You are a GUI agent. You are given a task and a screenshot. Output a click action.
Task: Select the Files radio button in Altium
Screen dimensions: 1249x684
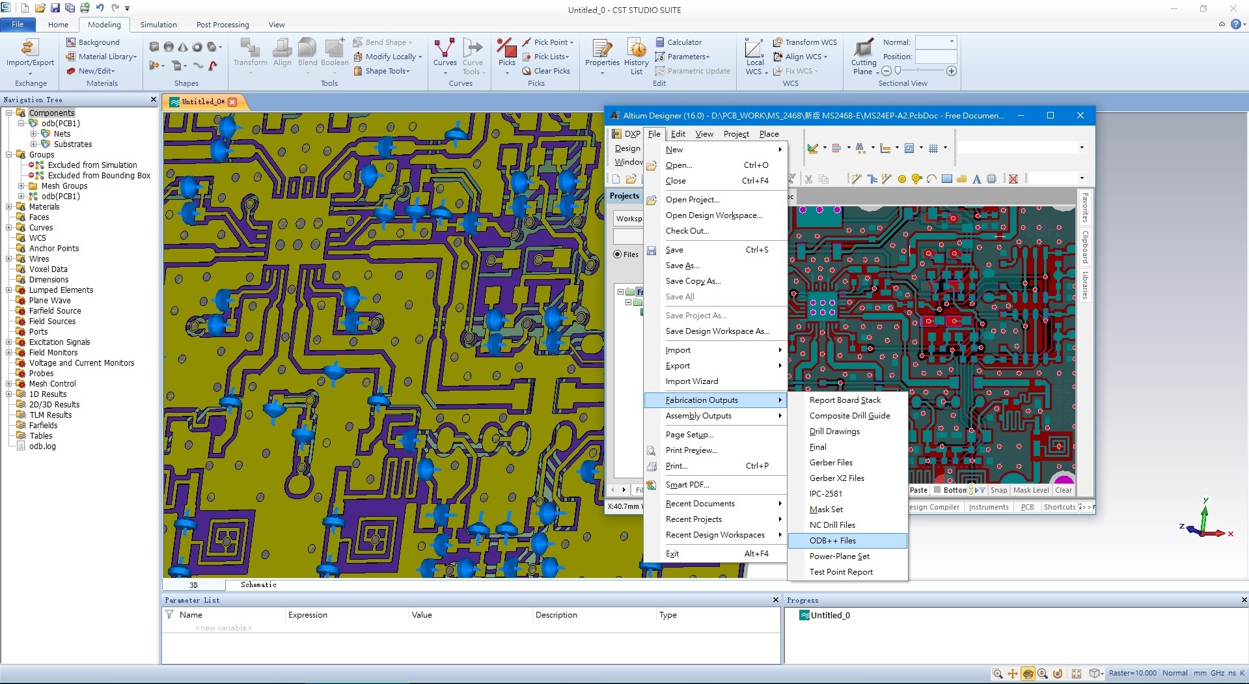tap(617, 254)
